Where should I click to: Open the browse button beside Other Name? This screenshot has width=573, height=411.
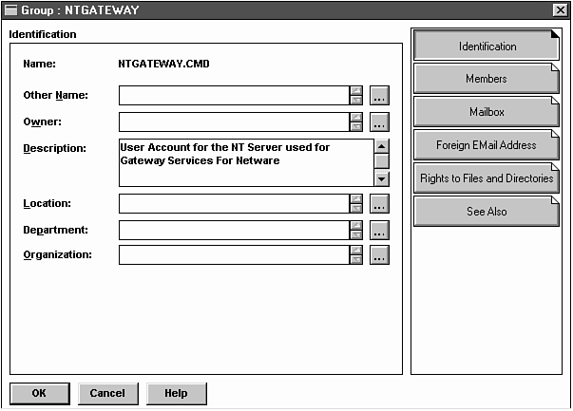point(379,96)
